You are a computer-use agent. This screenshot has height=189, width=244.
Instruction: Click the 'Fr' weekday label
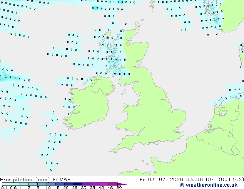tap(142, 180)
